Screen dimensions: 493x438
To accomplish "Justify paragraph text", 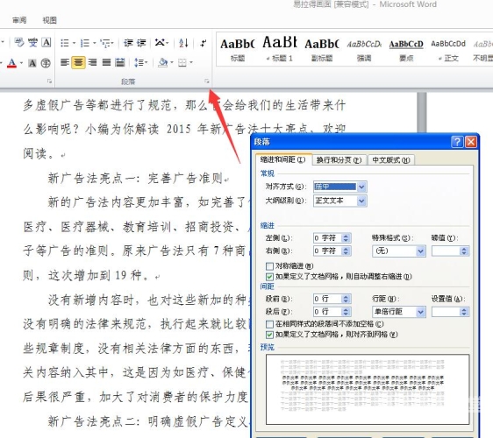I will tap(106, 62).
